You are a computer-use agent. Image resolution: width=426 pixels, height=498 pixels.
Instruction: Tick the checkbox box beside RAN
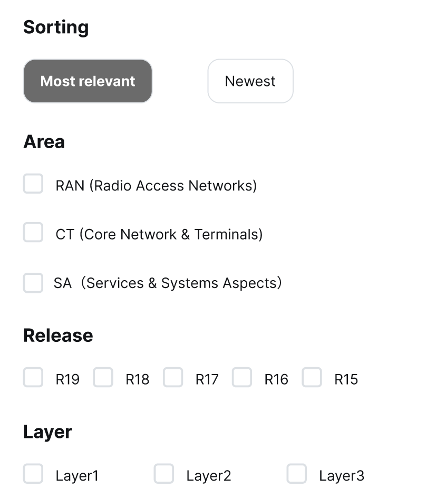[x=33, y=184]
